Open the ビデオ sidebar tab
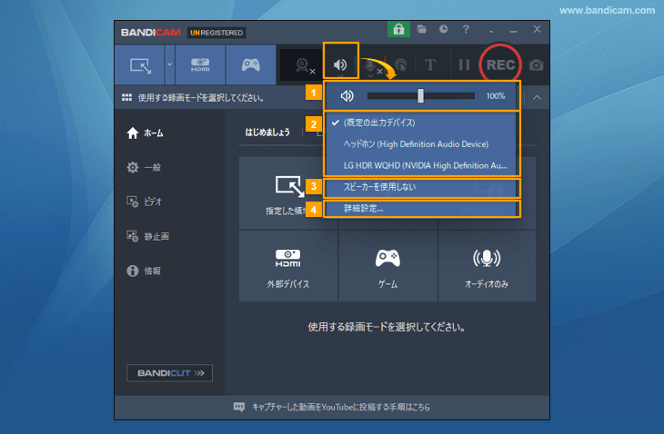Screen dimensions: 664x434 click(144, 202)
